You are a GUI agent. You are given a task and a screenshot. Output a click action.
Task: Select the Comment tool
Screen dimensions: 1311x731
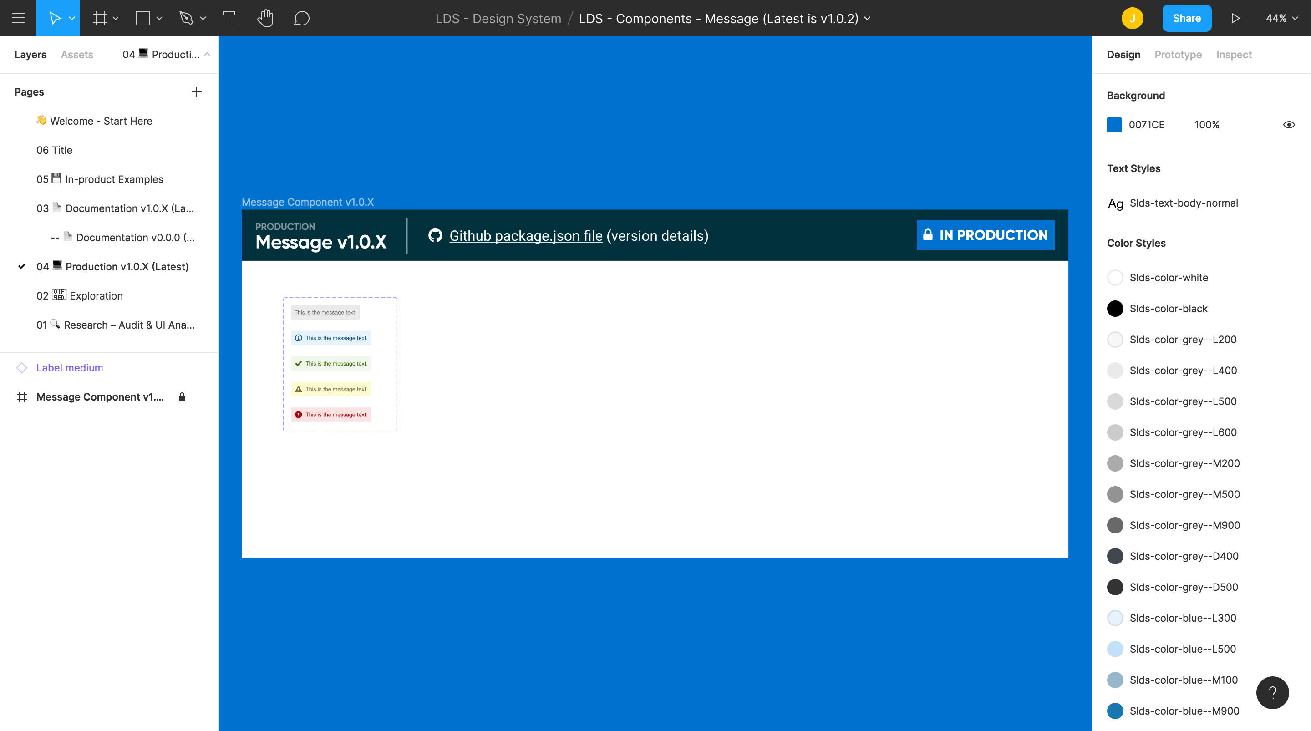coord(301,18)
